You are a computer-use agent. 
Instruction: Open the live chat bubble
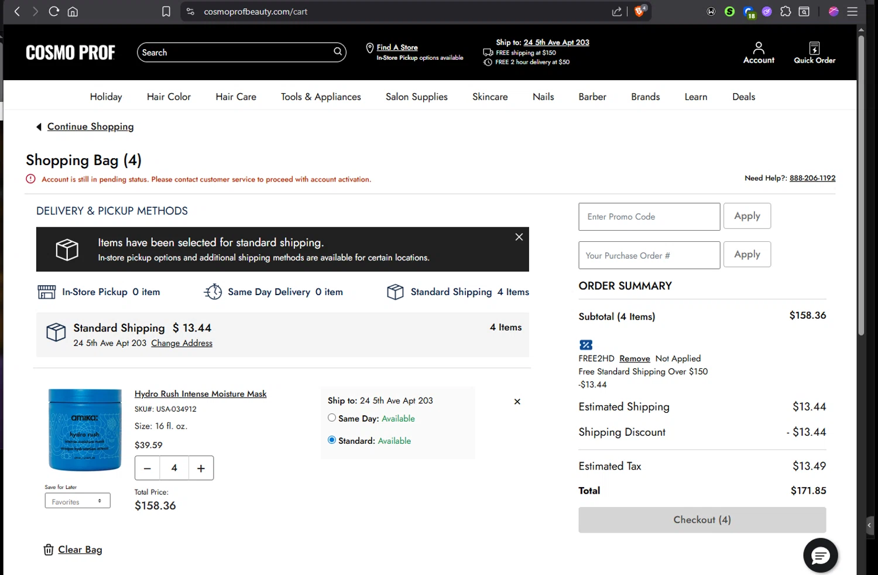click(x=820, y=555)
